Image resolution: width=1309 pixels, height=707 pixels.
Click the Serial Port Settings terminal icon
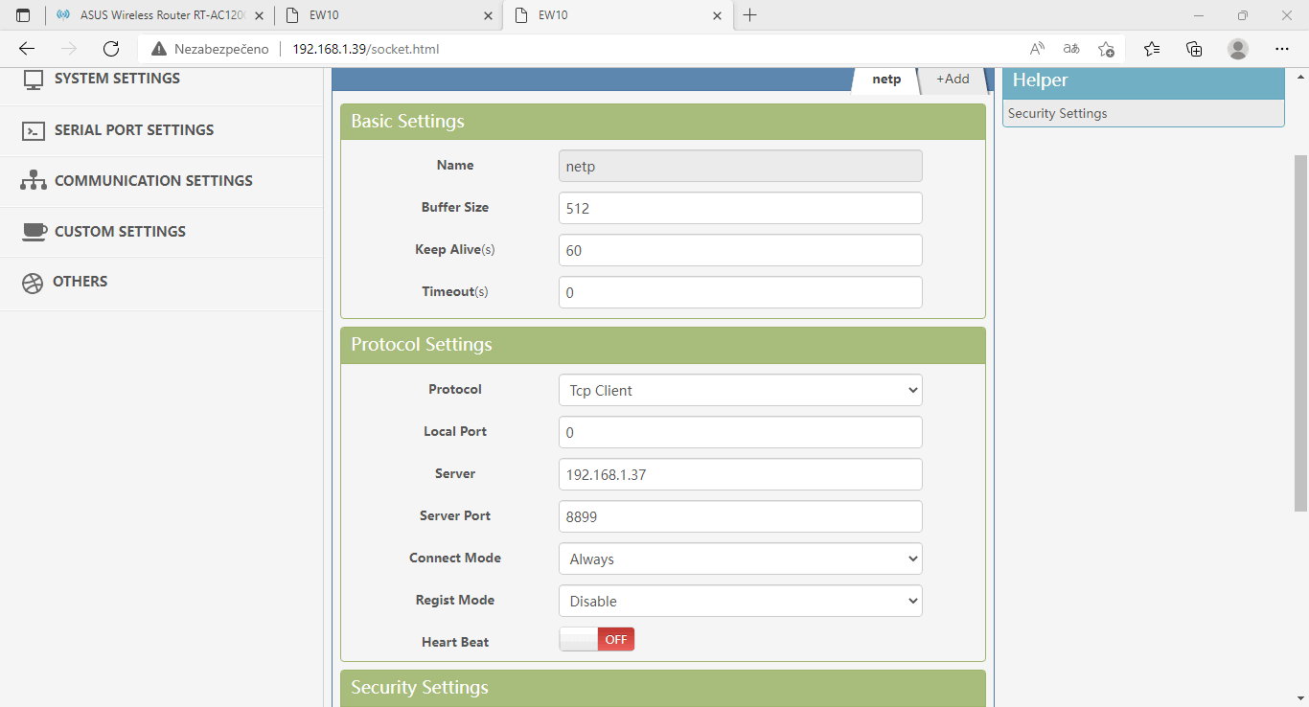(x=34, y=130)
